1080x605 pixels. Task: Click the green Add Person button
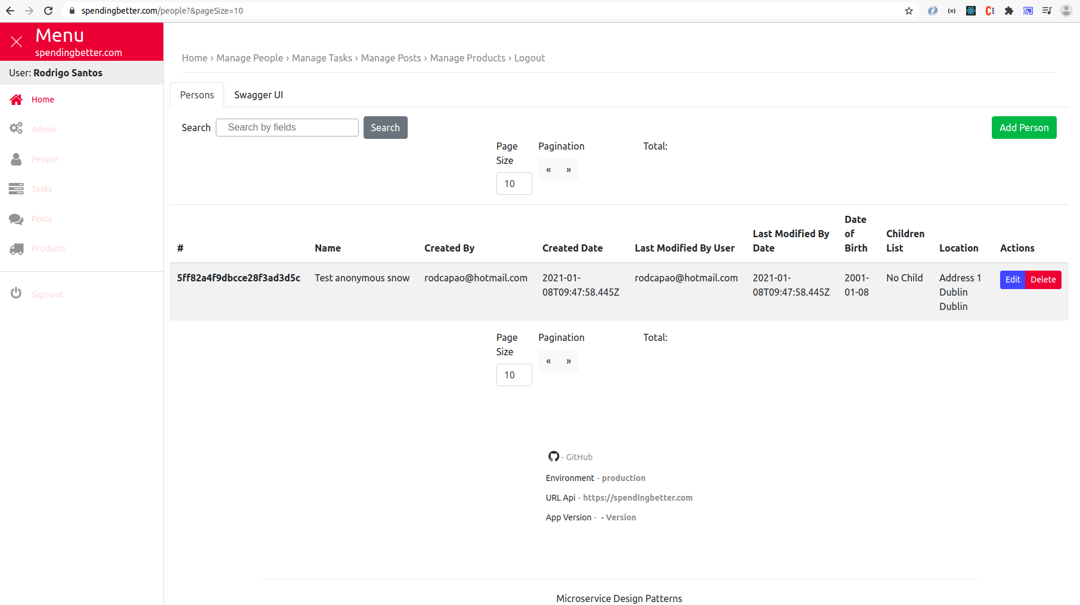1024,128
